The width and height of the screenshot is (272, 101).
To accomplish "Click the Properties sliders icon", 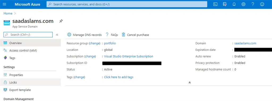I will 5,75.
